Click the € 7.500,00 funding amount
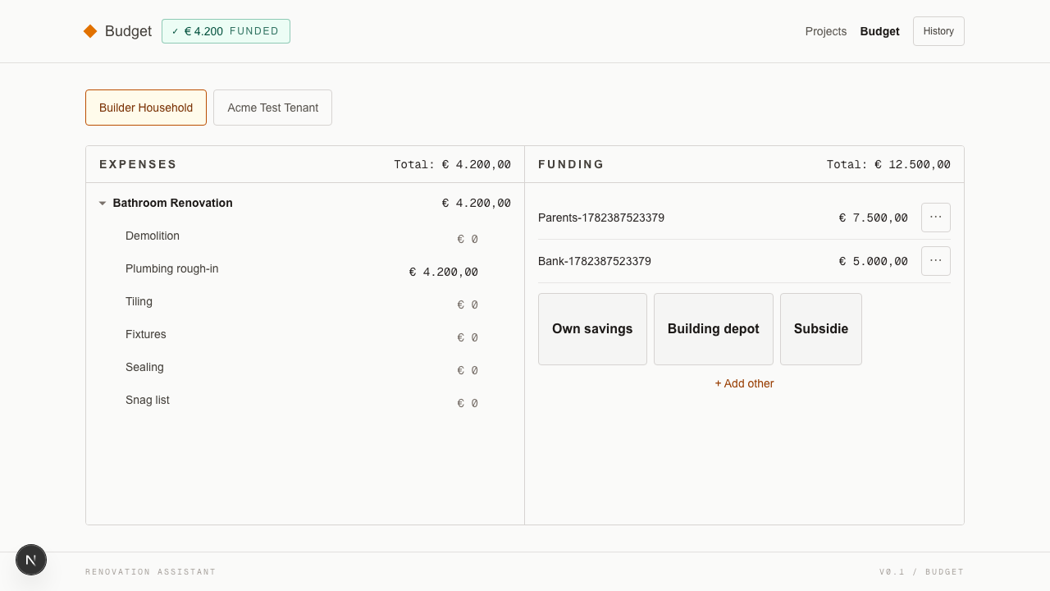The height and width of the screenshot is (591, 1050). click(x=873, y=218)
